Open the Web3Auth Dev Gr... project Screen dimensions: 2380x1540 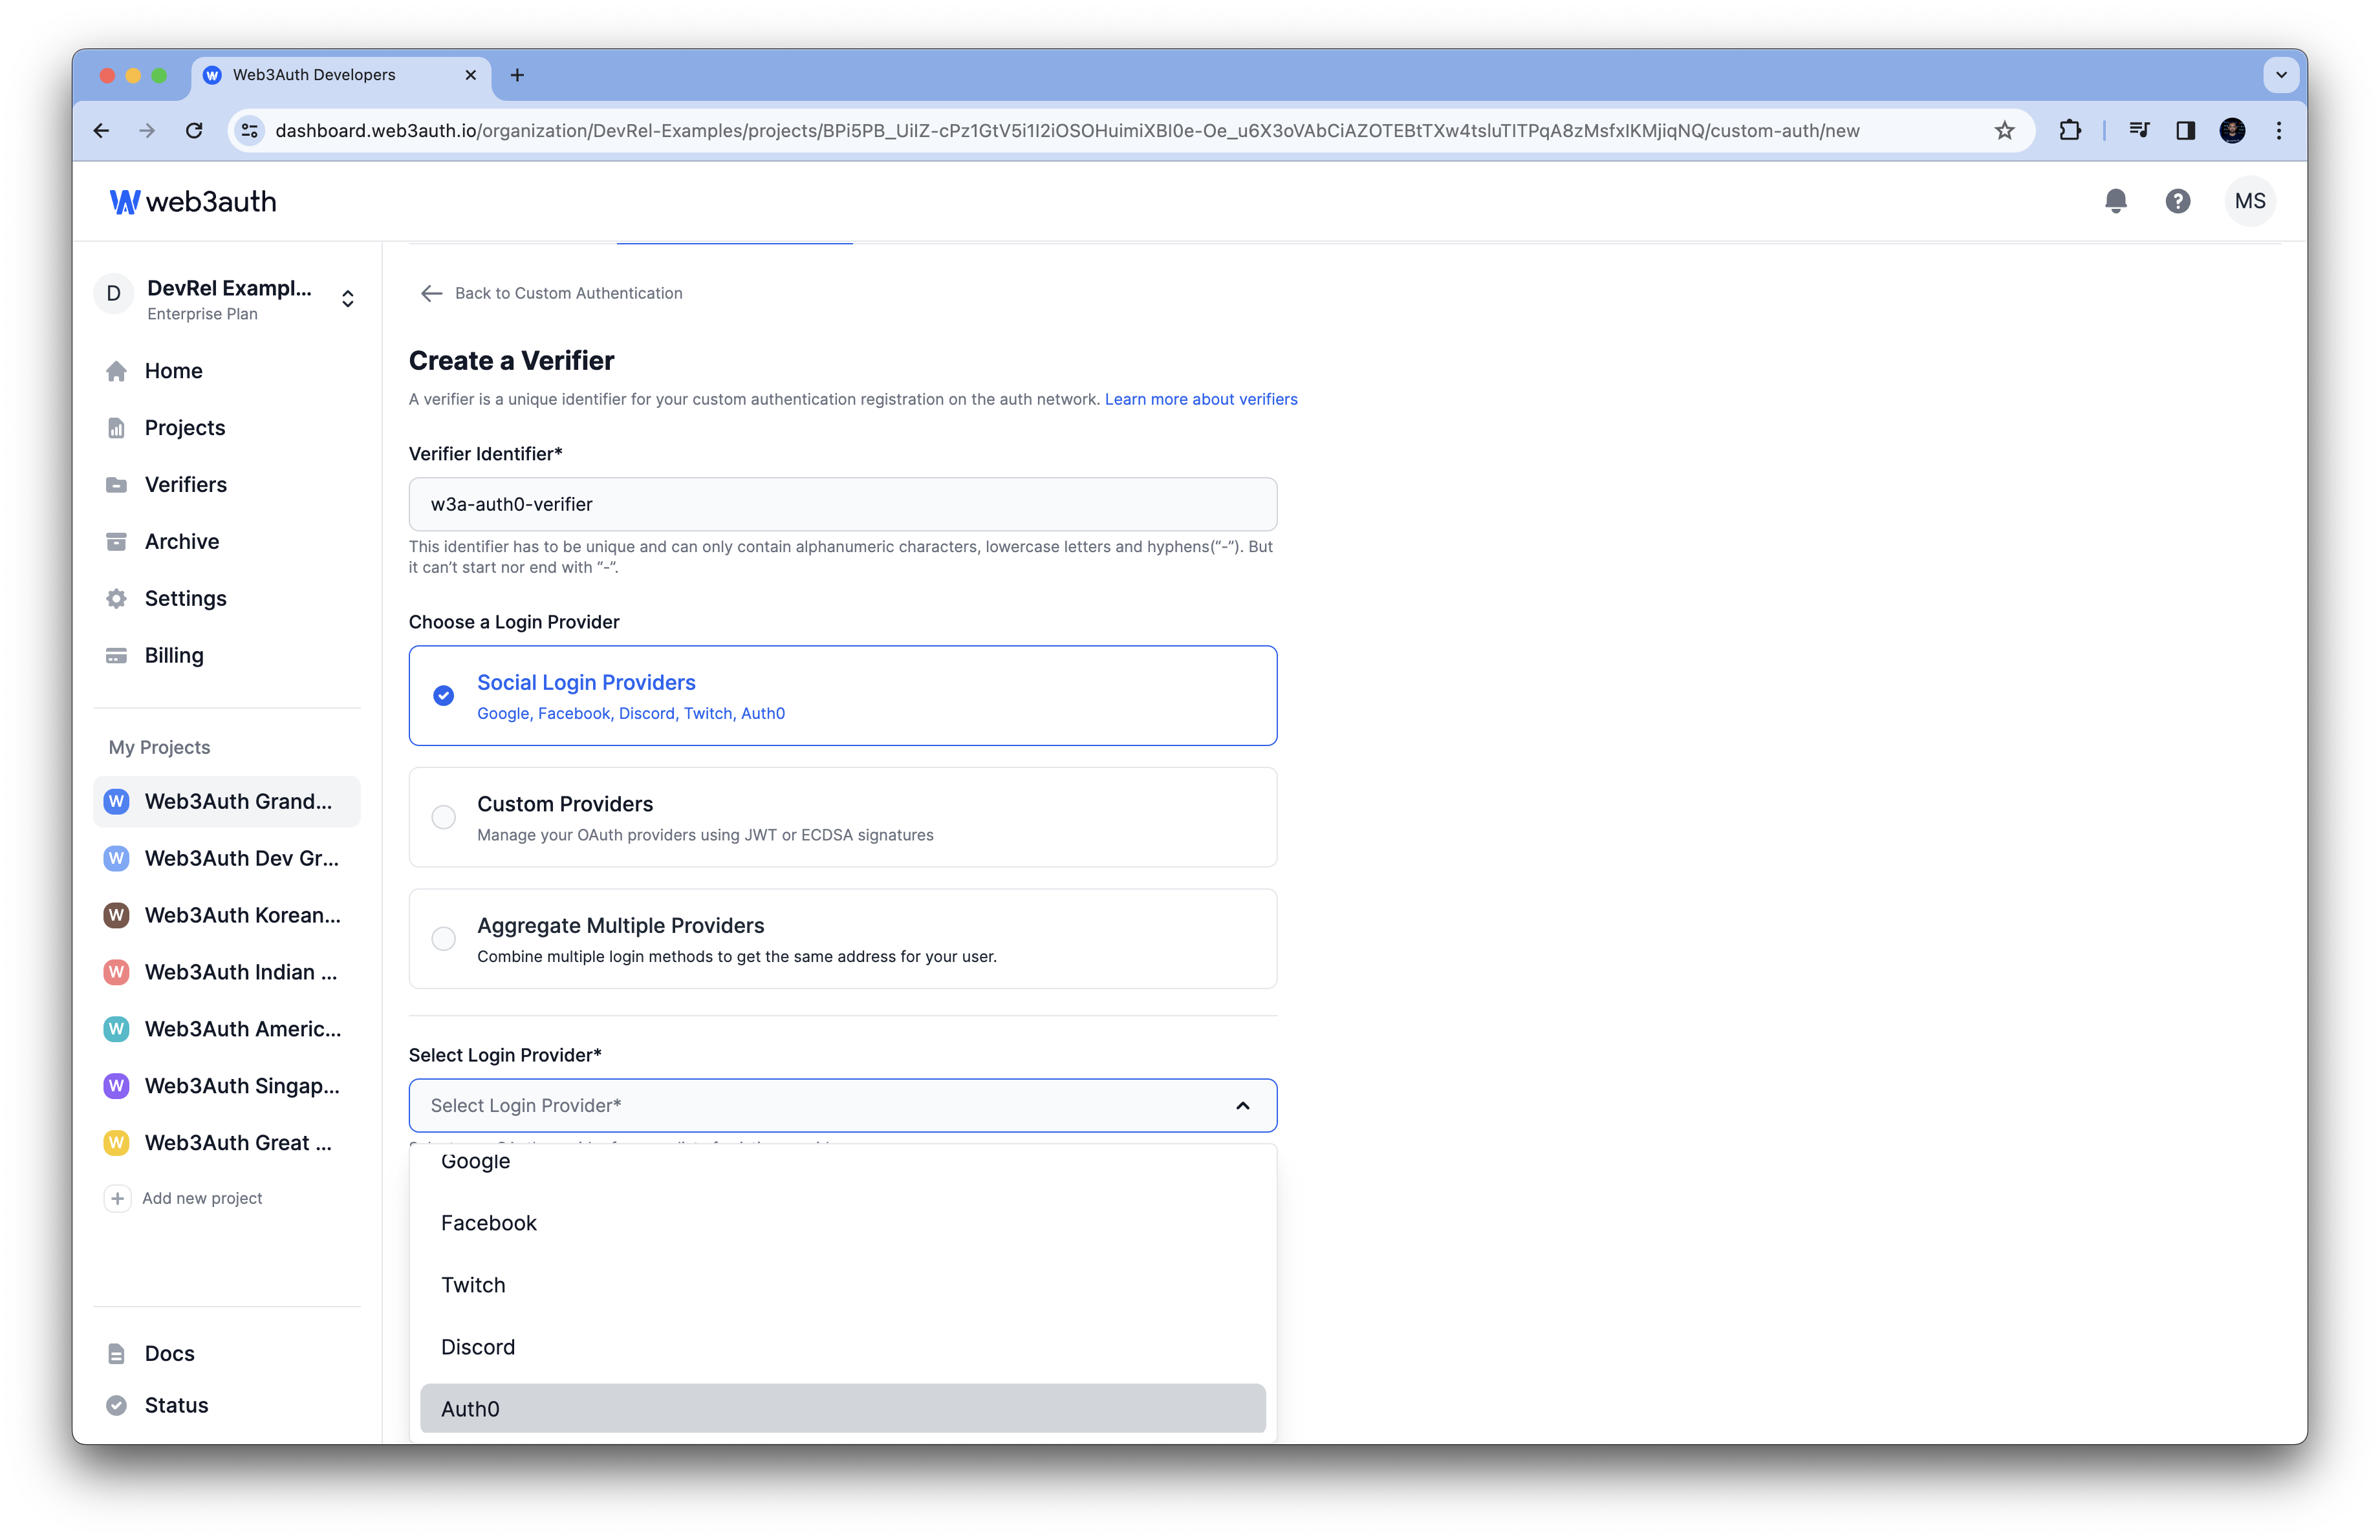226,859
